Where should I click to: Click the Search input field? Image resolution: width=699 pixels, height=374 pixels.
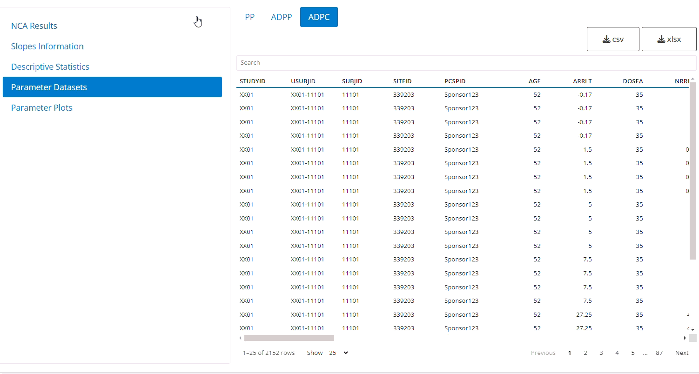pyautogui.click(x=465, y=62)
